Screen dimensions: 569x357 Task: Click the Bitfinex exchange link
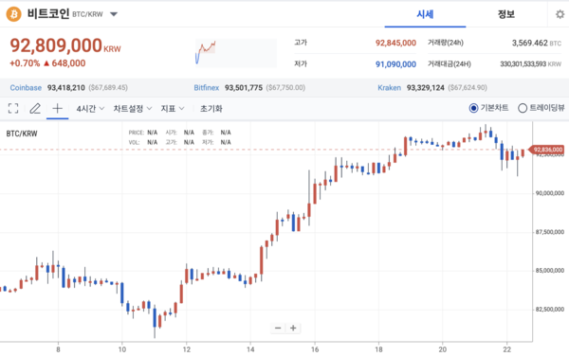[207, 88]
